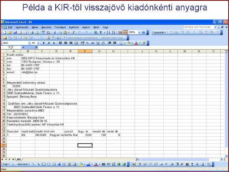Open the Fájl menu
The image size is (229, 172).
click(10, 27)
